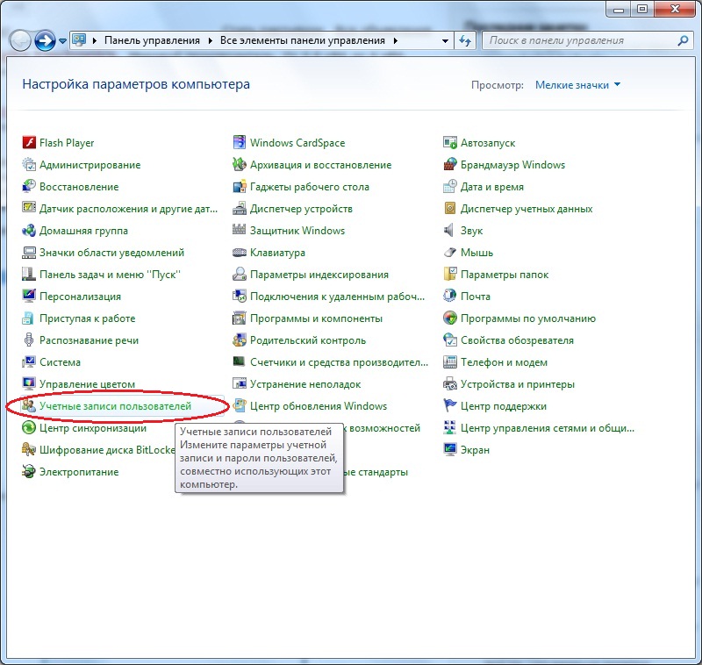702x665 pixels.
Task: Click the Родительский контроль icon
Action: tap(240, 340)
